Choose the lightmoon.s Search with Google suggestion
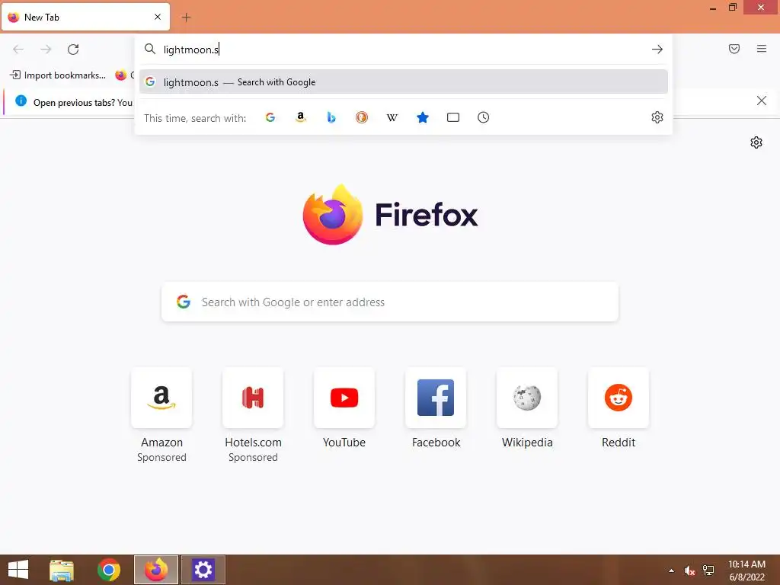This screenshot has width=780, height=585. (404, 82)
